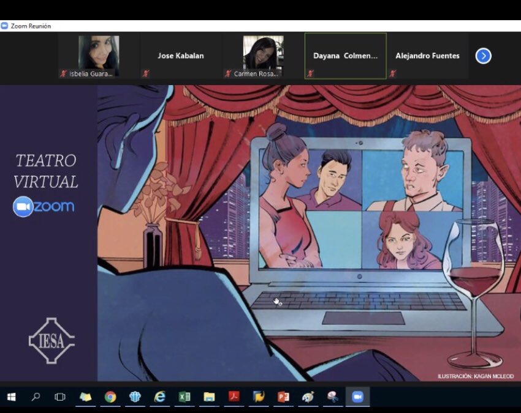Click the Zoom icon in the title bar
This screenshot has width=521, height=413.
tap(4, 26)
